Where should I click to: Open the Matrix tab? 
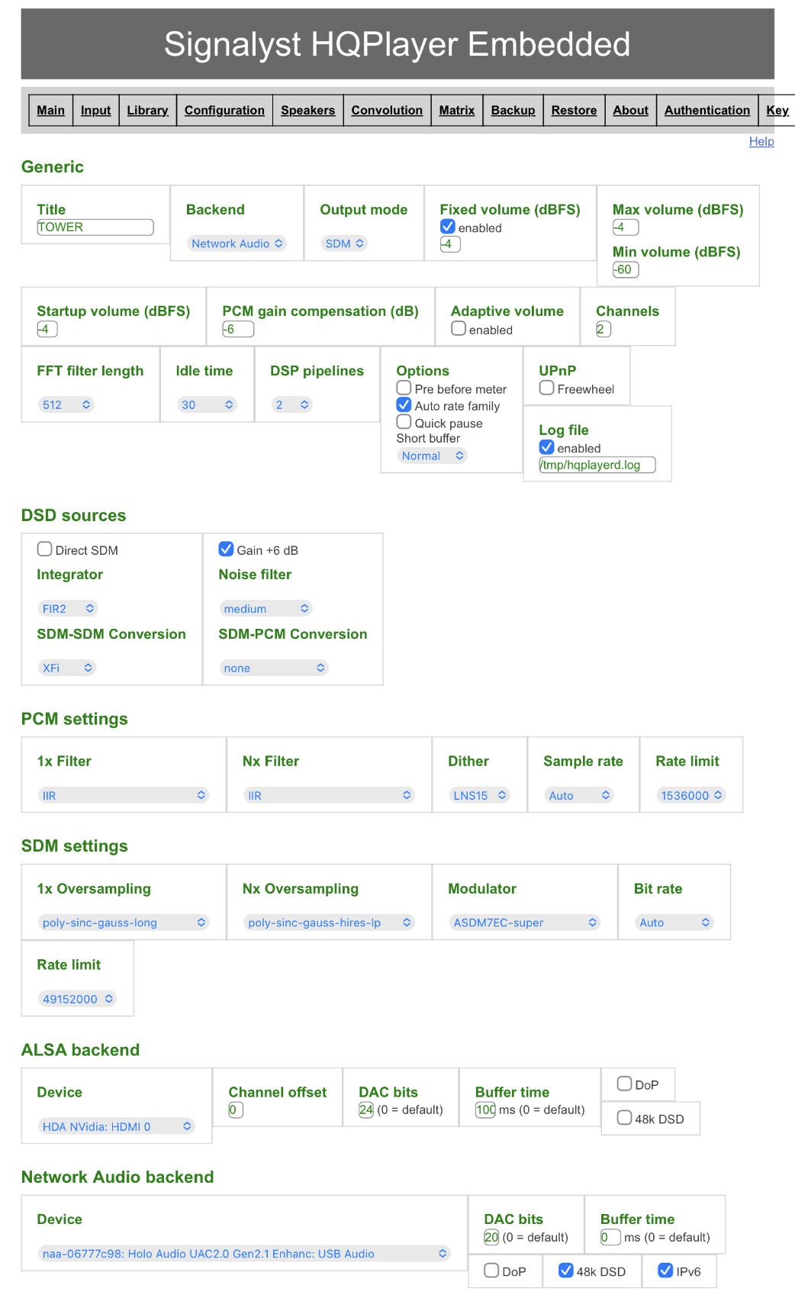click(457, 110)
